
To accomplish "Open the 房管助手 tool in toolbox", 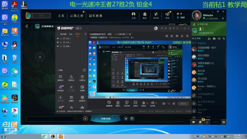I will 71,78.
